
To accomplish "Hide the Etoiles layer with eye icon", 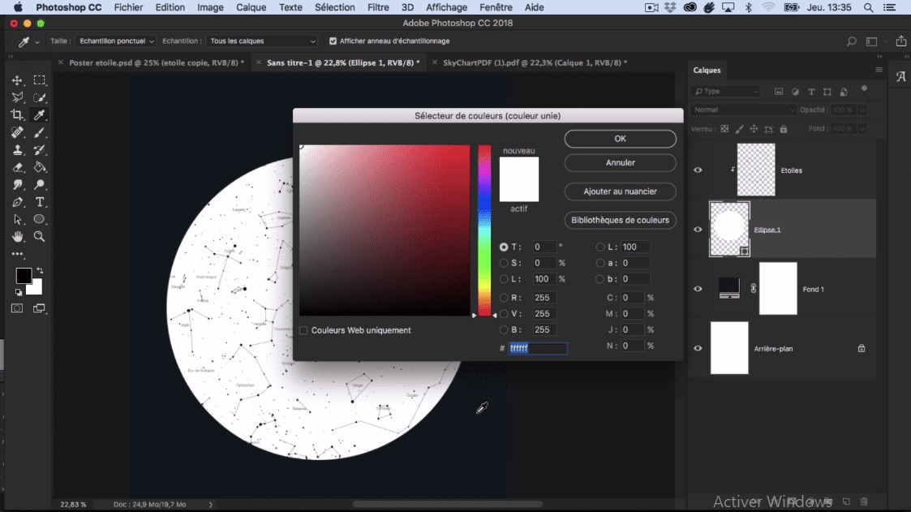I will 698,170.
